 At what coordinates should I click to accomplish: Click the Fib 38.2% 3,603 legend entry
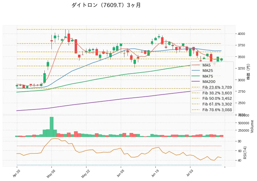[212, 93]
